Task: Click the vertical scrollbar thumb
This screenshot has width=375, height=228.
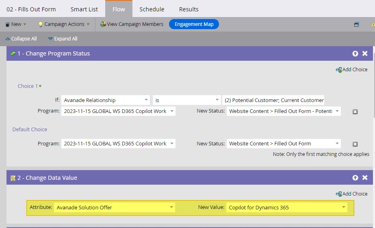Action: pyautogui.click(x=374, y=85)
